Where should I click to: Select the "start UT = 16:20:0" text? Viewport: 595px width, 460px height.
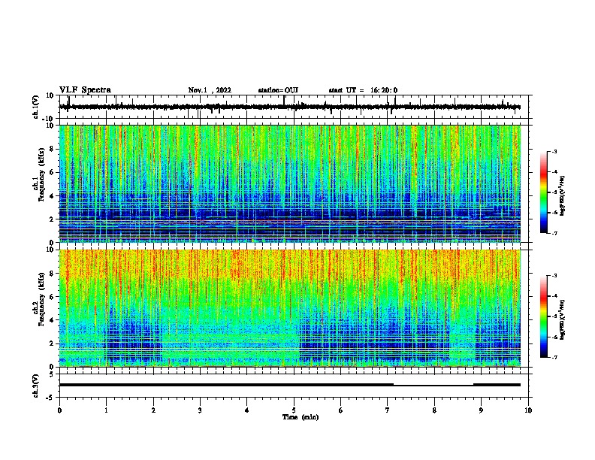click(x=363, y=90)
